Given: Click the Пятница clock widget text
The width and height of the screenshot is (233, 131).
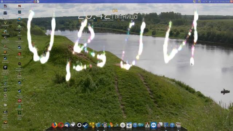Looking at the screenshot, I should 125,17.
